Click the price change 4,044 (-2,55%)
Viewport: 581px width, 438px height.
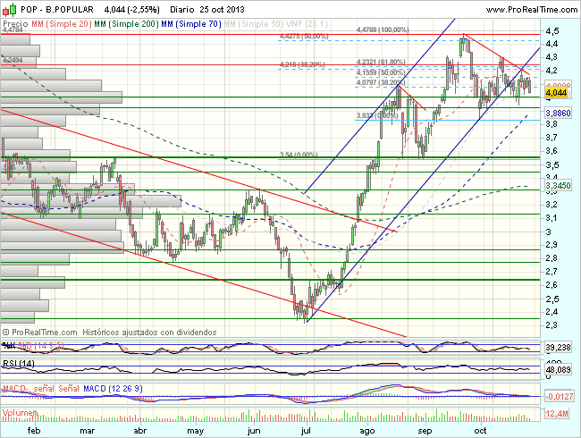click(x=132, y=9)
